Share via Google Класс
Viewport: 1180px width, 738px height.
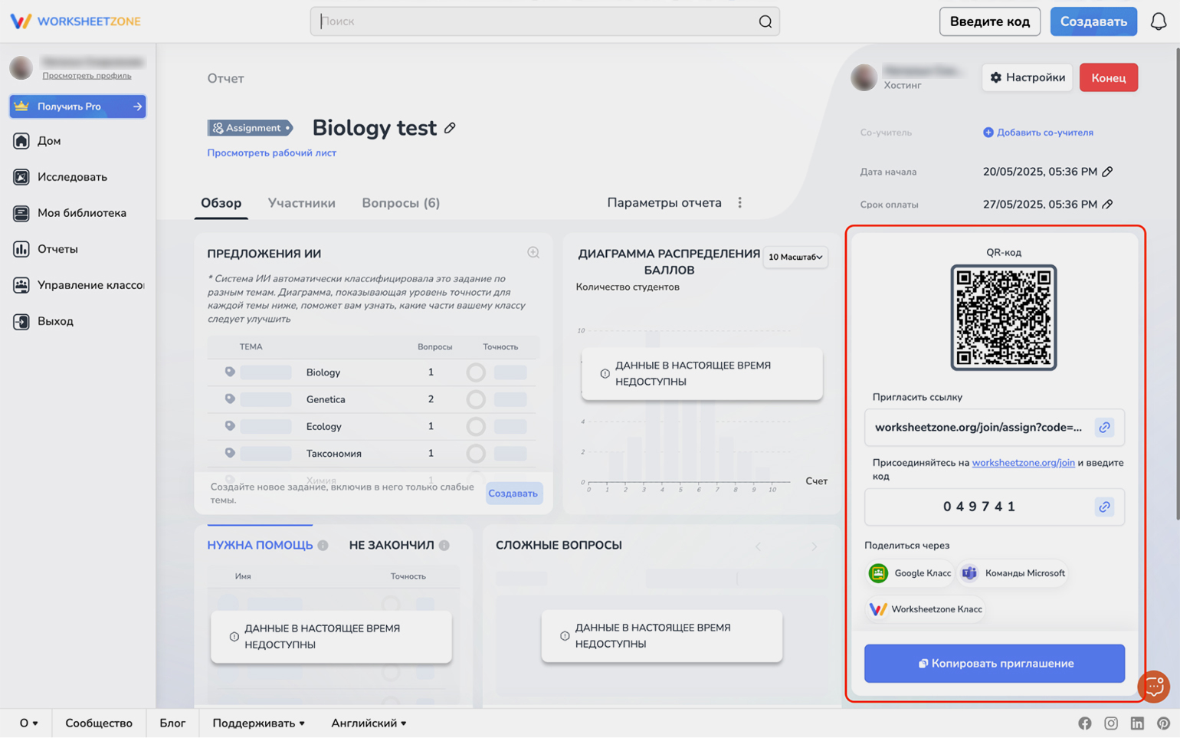pyautogui.click(x=910, y=573)
